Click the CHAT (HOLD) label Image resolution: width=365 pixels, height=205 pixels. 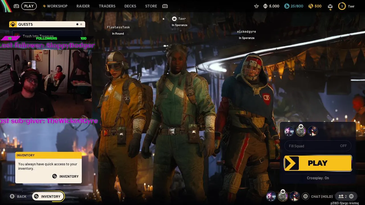(x=322, y=196)
